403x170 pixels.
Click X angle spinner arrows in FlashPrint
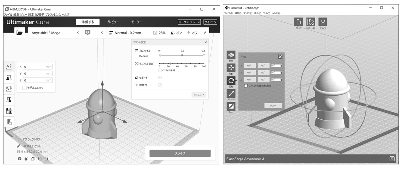pyautogui.click(x=281, y=66)
